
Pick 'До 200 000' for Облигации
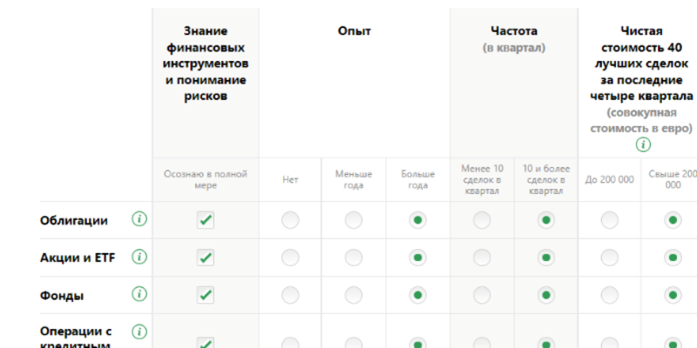(x=609, y=220)
